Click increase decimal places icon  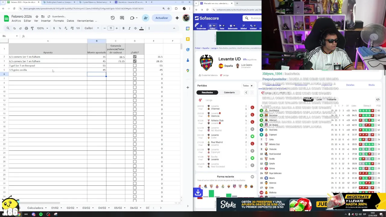(x=72, y=28)
